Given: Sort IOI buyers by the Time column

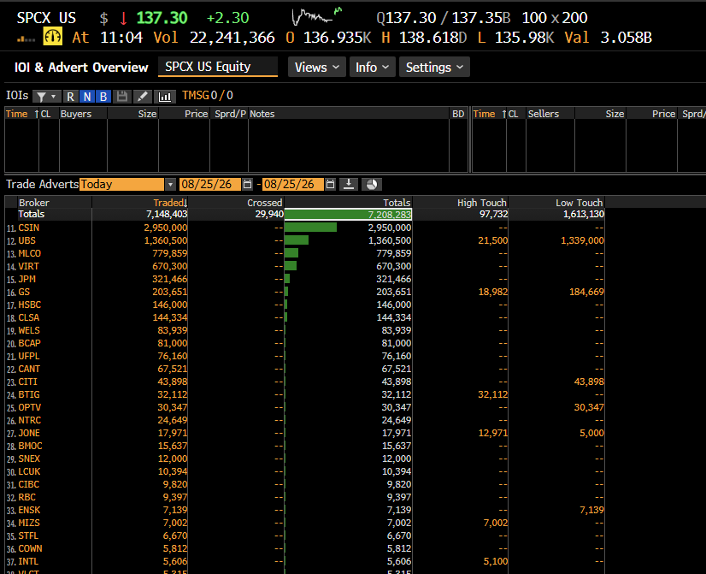Looking at the screenshot, I should point(21,114).
